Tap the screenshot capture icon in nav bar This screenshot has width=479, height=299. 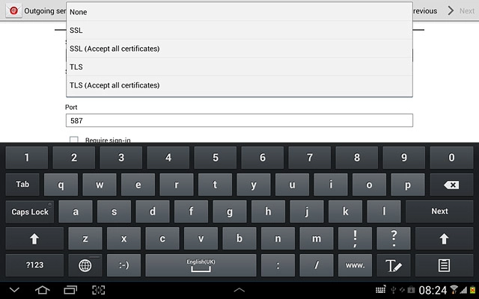click(98, 290)
